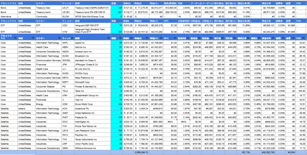
Task: Select the total $266,394.70 cell
Action: (x=142, y=152)
